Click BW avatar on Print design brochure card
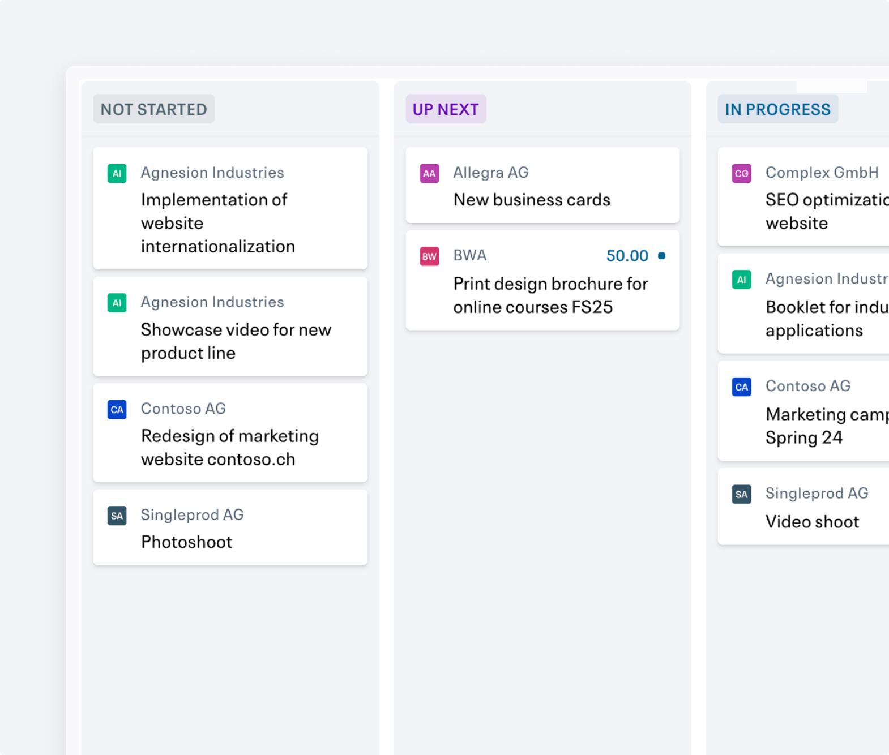Viewport: 889px width, 755px height. point(429,256)
